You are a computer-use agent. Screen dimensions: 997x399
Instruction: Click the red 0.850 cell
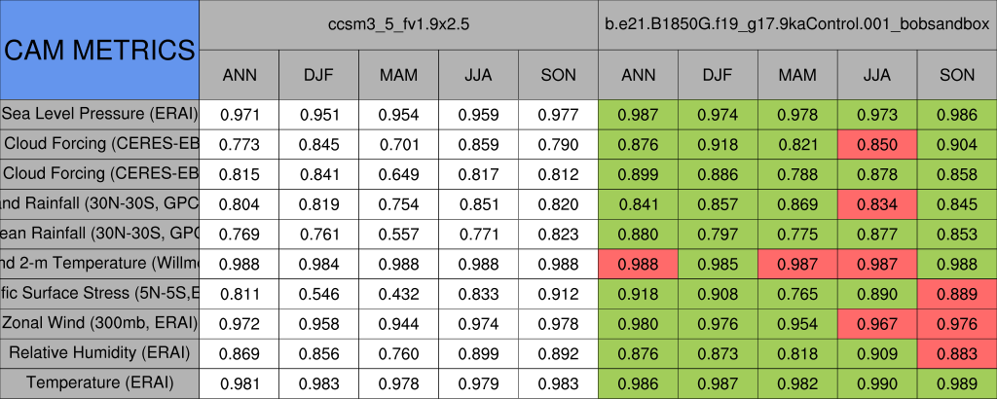[x=877, y=144]
